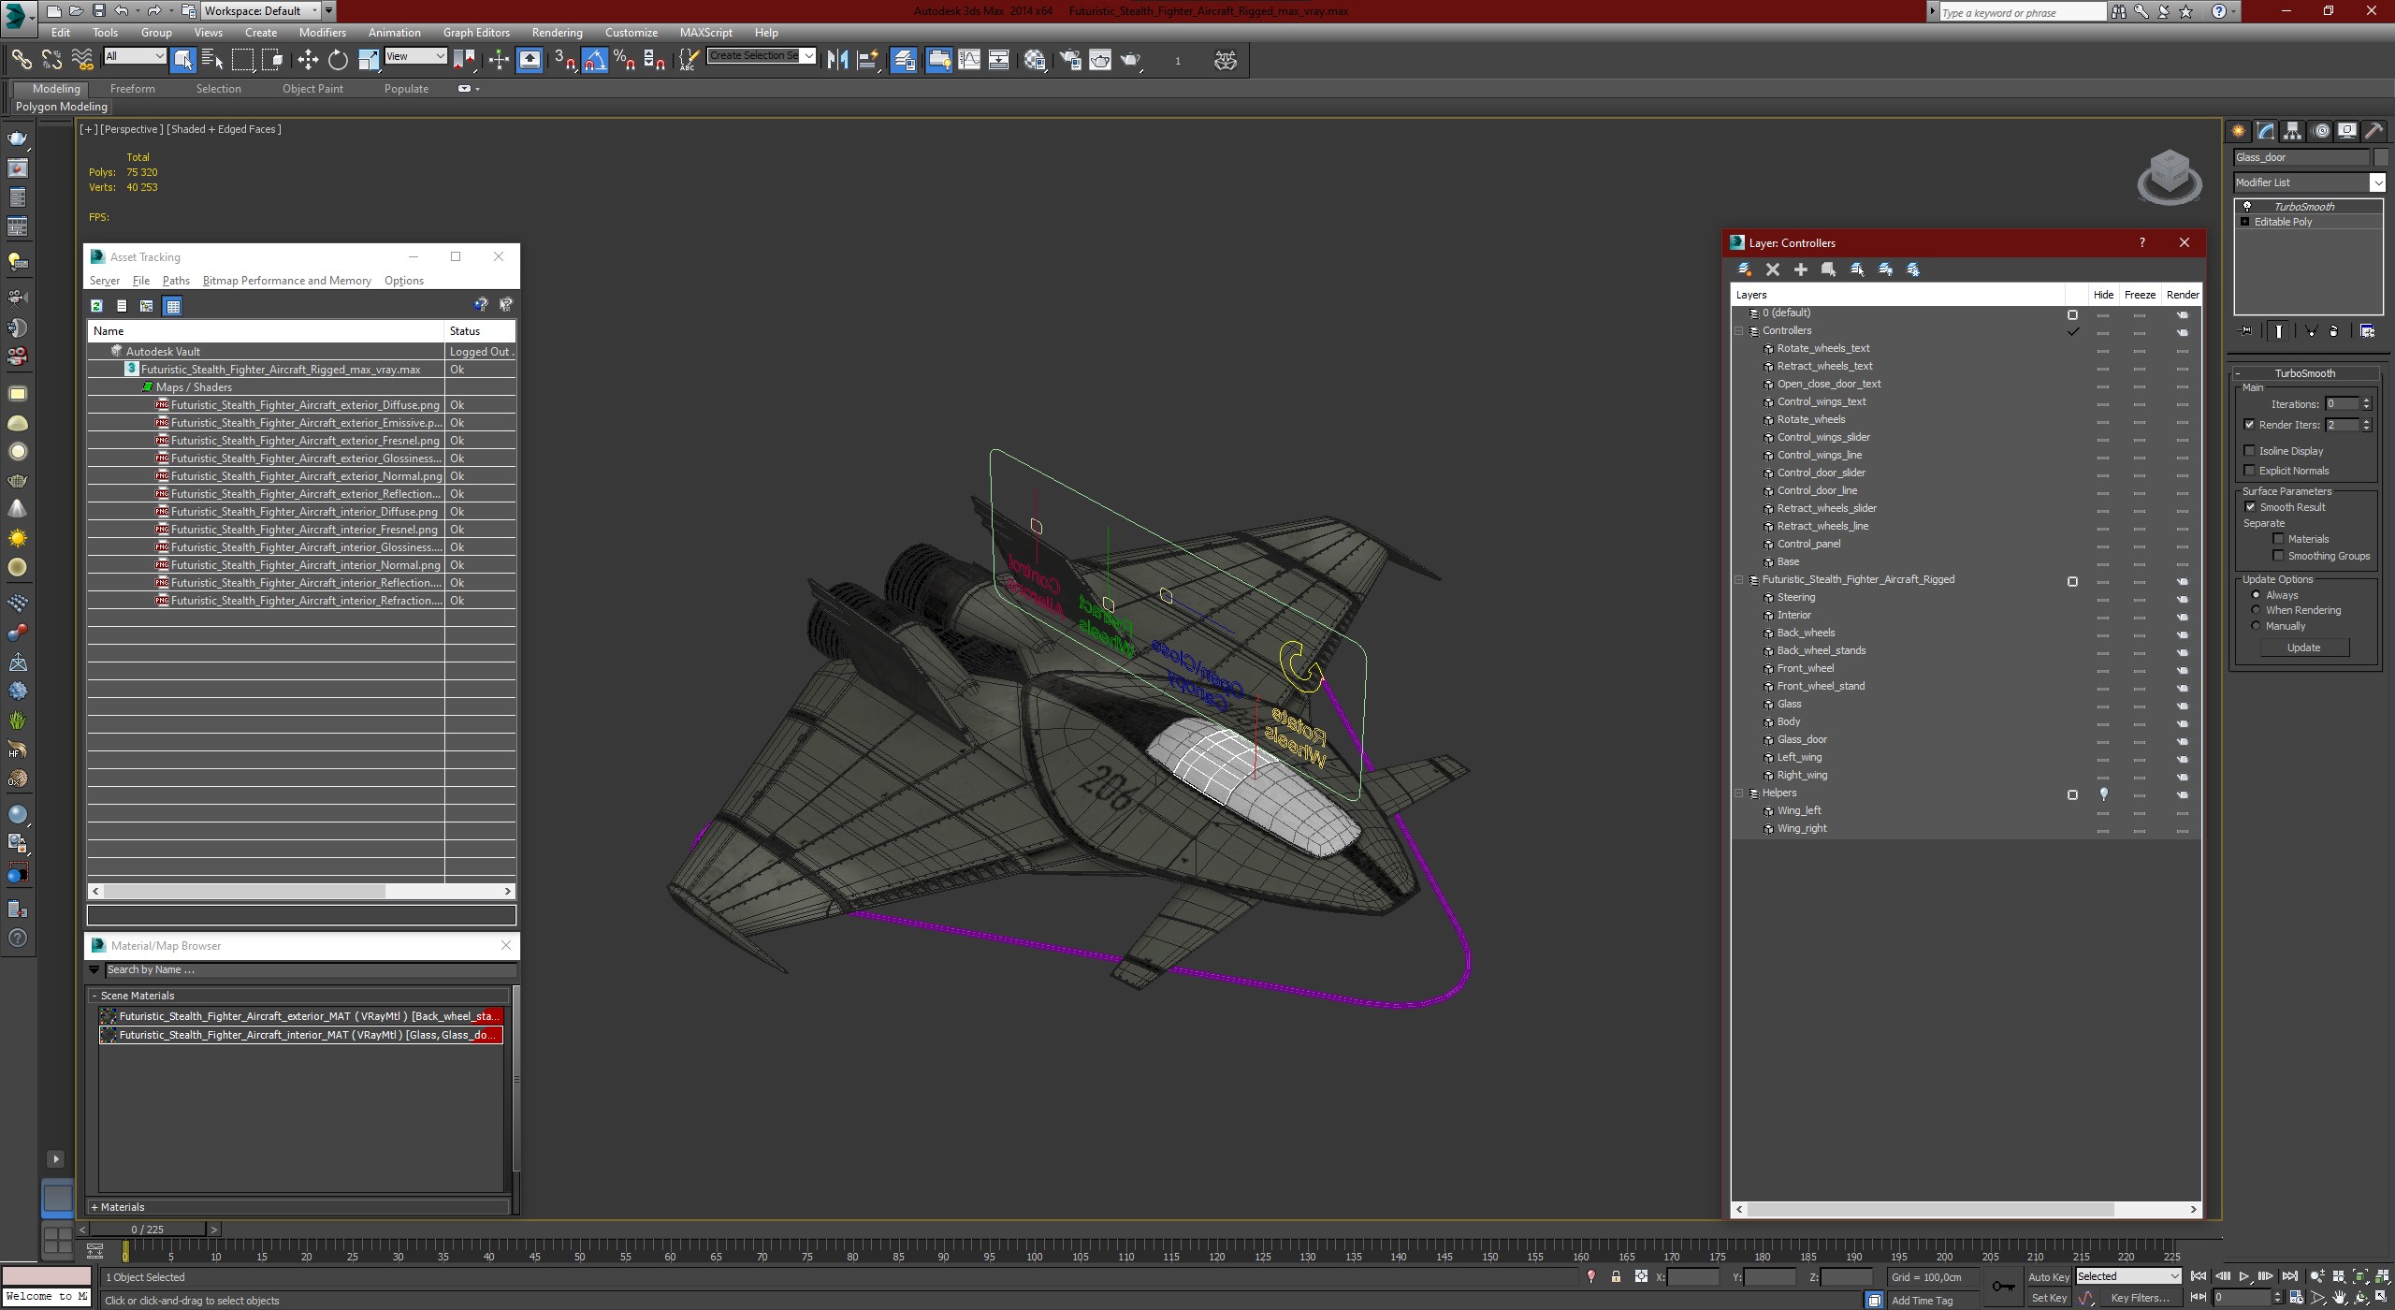Refresh Asset Tracking list icon
Viewport: 2395px width, 1310px height.
96,305
